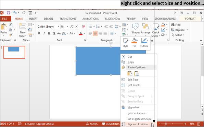Click the Cut scissors icon in Clipboard group

(11, 25)
